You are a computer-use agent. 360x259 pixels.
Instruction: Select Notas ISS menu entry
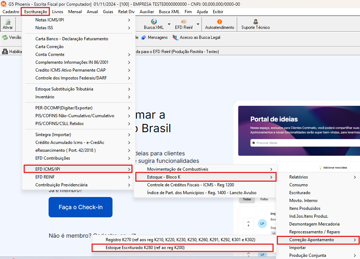pyautogui.click(x=78, y=28)
